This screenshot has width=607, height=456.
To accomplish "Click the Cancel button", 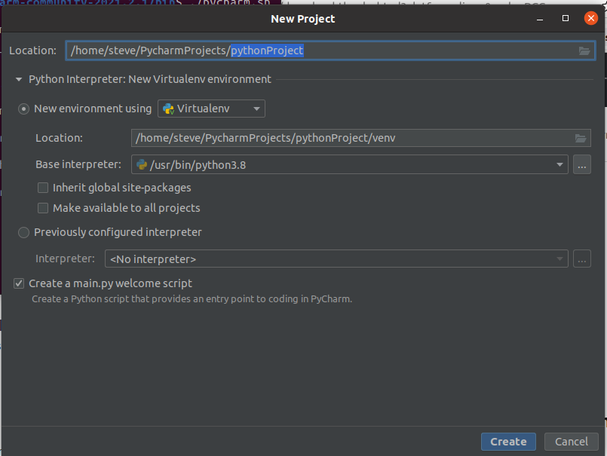I will pos(572,442).
